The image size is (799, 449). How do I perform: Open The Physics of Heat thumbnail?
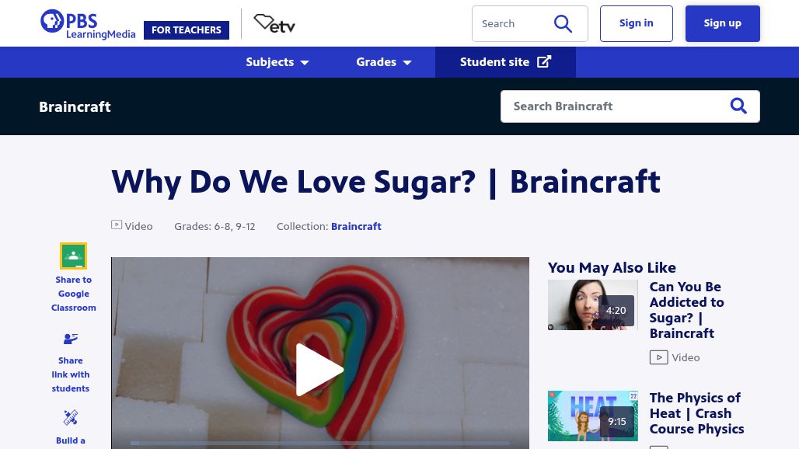pyautogui.click(x=592, y=416)
